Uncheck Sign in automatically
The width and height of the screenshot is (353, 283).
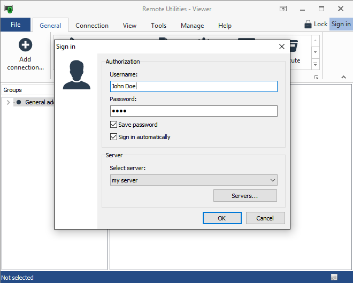114,136
